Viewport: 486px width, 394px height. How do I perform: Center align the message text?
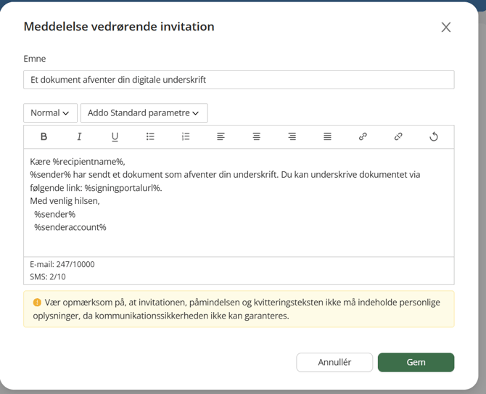256,136
